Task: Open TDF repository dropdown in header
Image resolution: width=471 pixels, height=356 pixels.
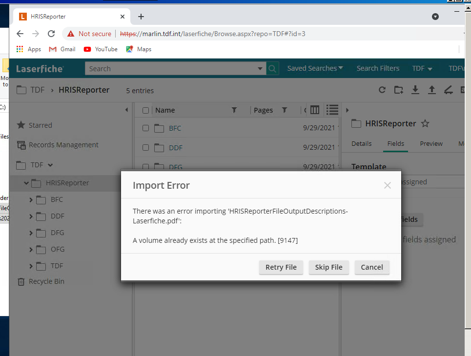Action: tap(422, 68)
